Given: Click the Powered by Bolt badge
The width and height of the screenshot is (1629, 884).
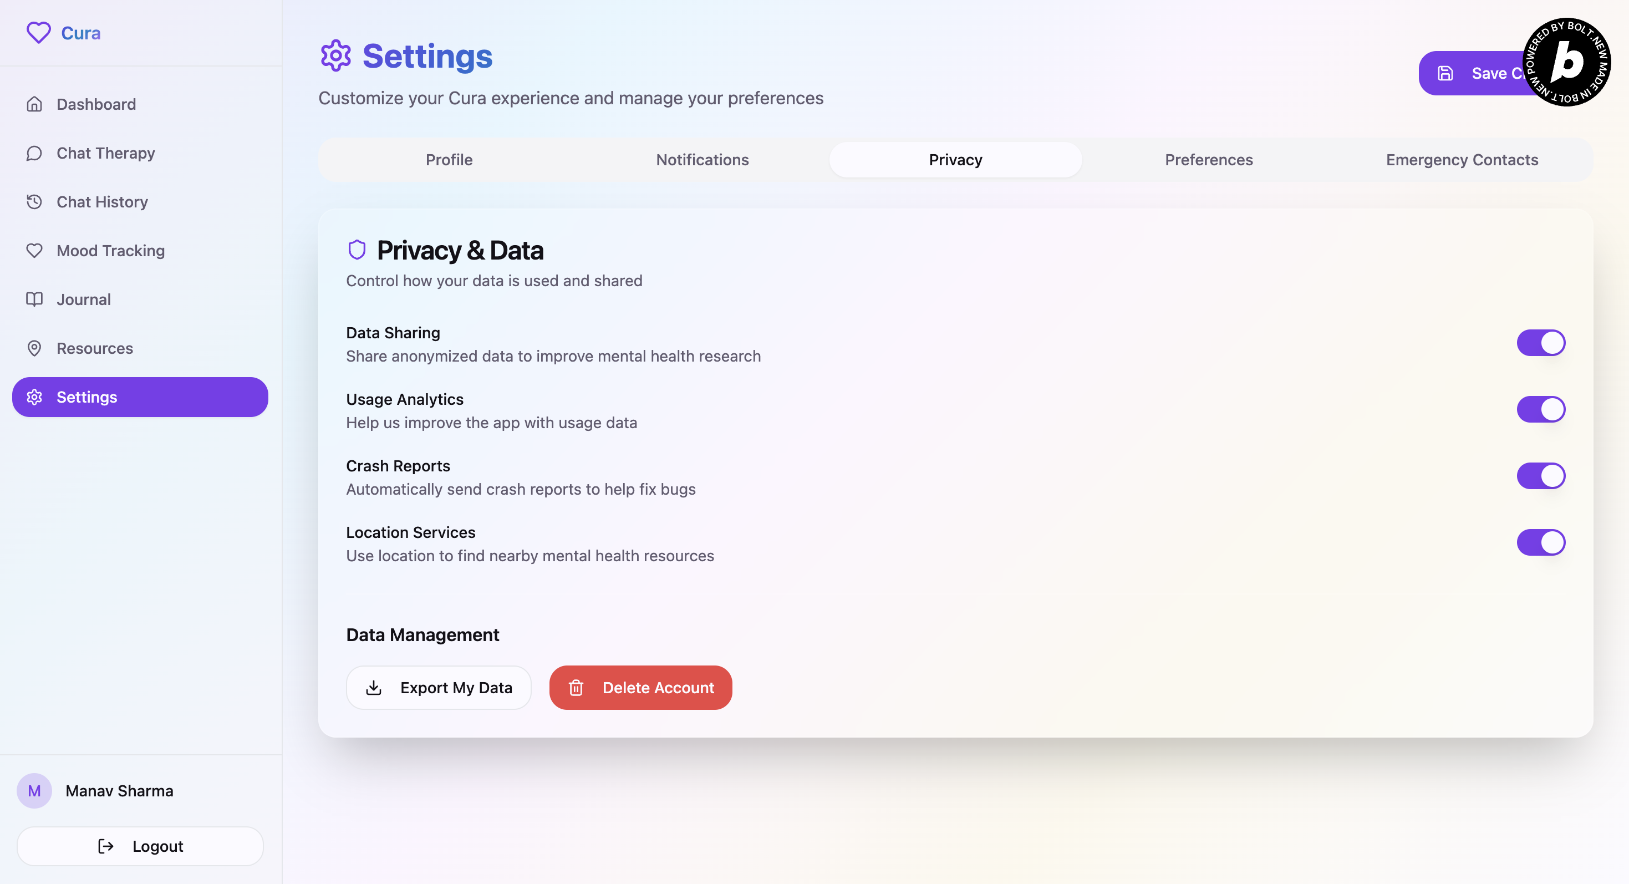Looking at the screenshot, I should coord(1566,62).
